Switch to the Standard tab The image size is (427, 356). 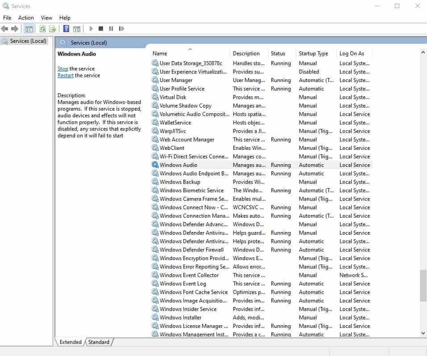point(99,342)
